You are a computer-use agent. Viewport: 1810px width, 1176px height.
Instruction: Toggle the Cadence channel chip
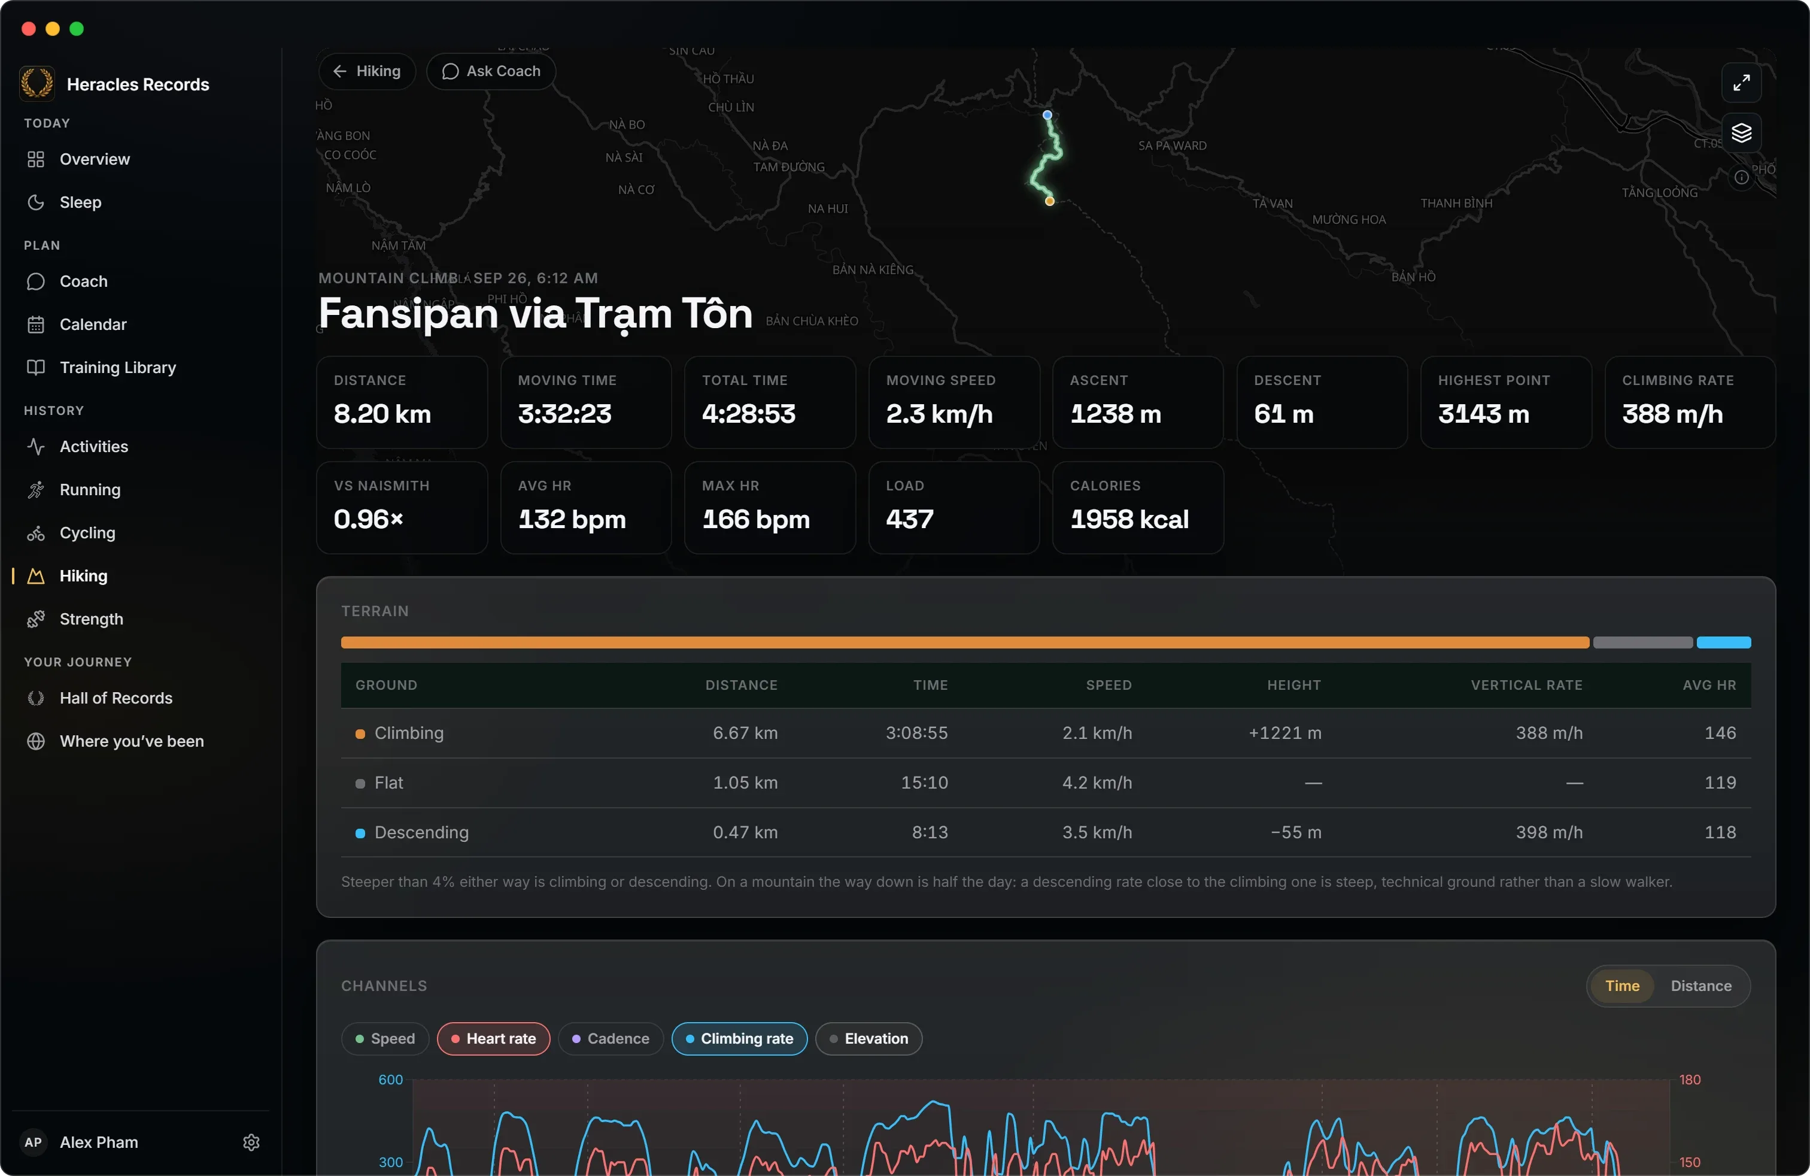[611, 1039]
